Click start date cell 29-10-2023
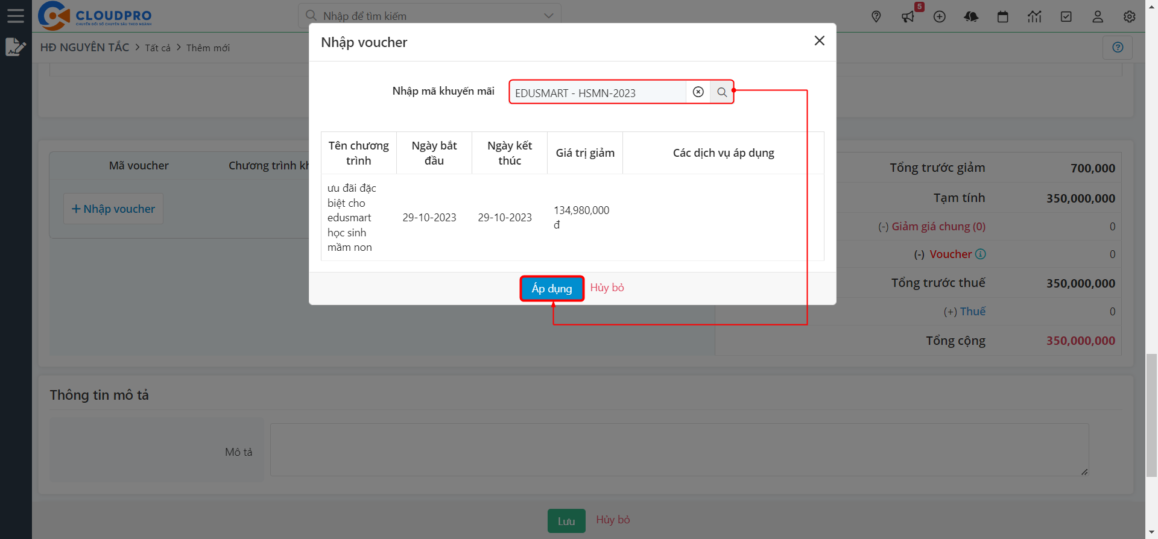This screenshot has height=539, width=1158. (x=429, y=218)
